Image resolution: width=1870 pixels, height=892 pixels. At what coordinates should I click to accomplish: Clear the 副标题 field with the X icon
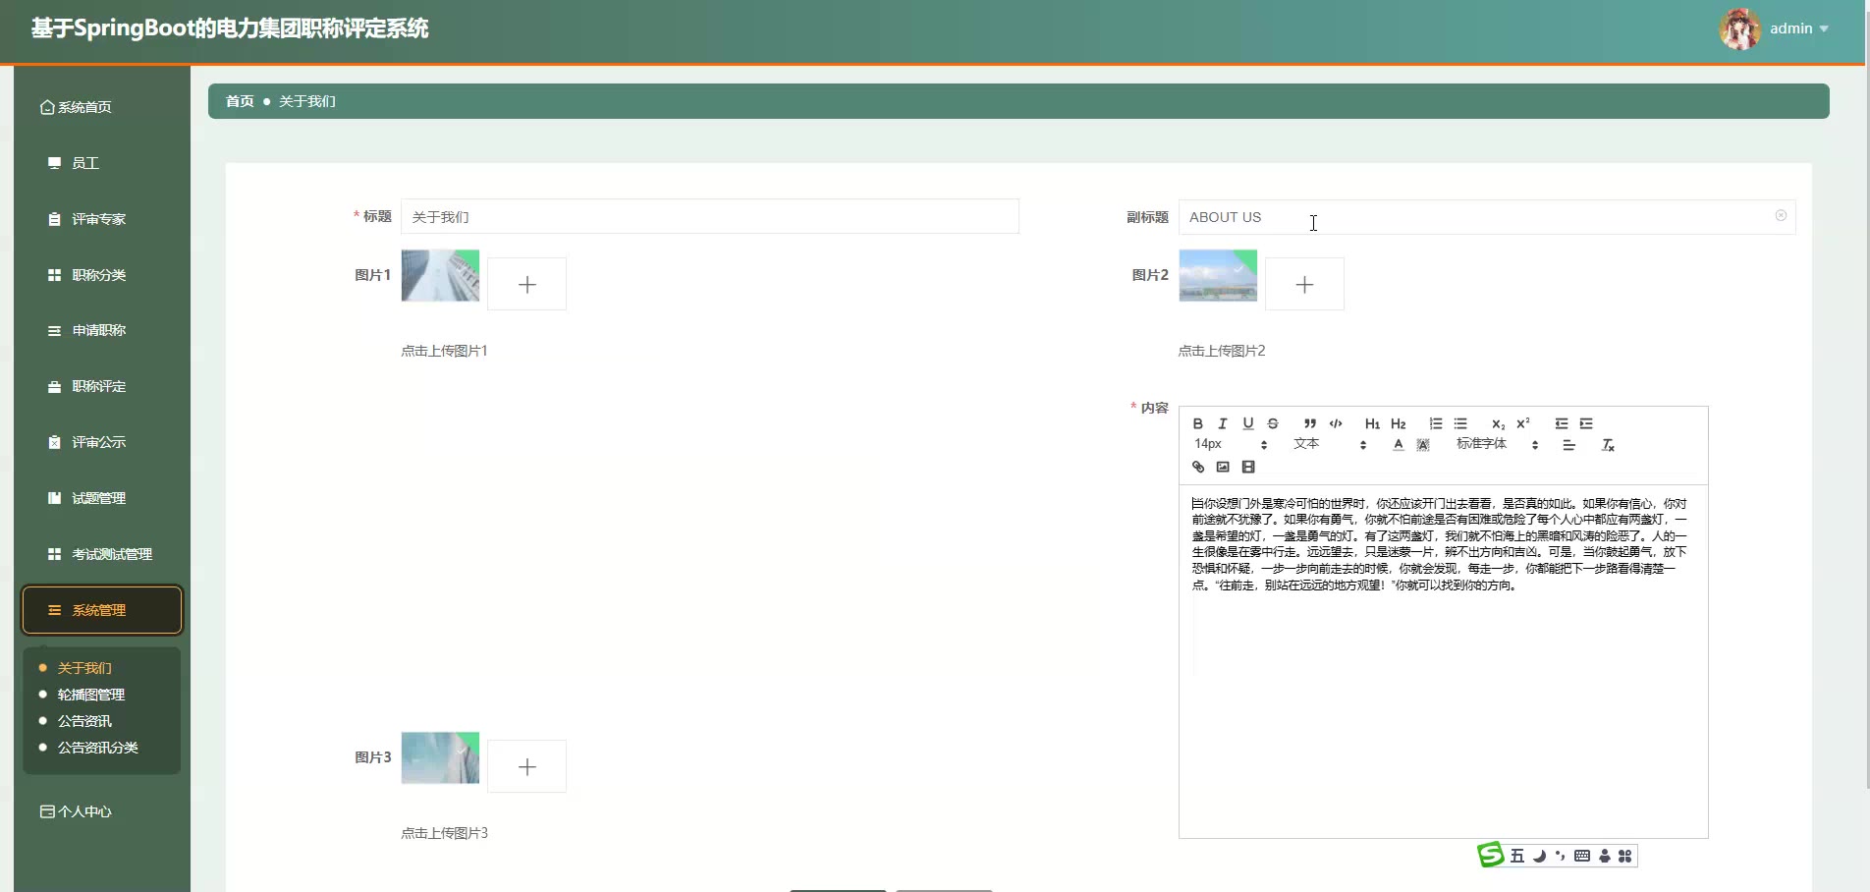click(x=1781, y=215)
